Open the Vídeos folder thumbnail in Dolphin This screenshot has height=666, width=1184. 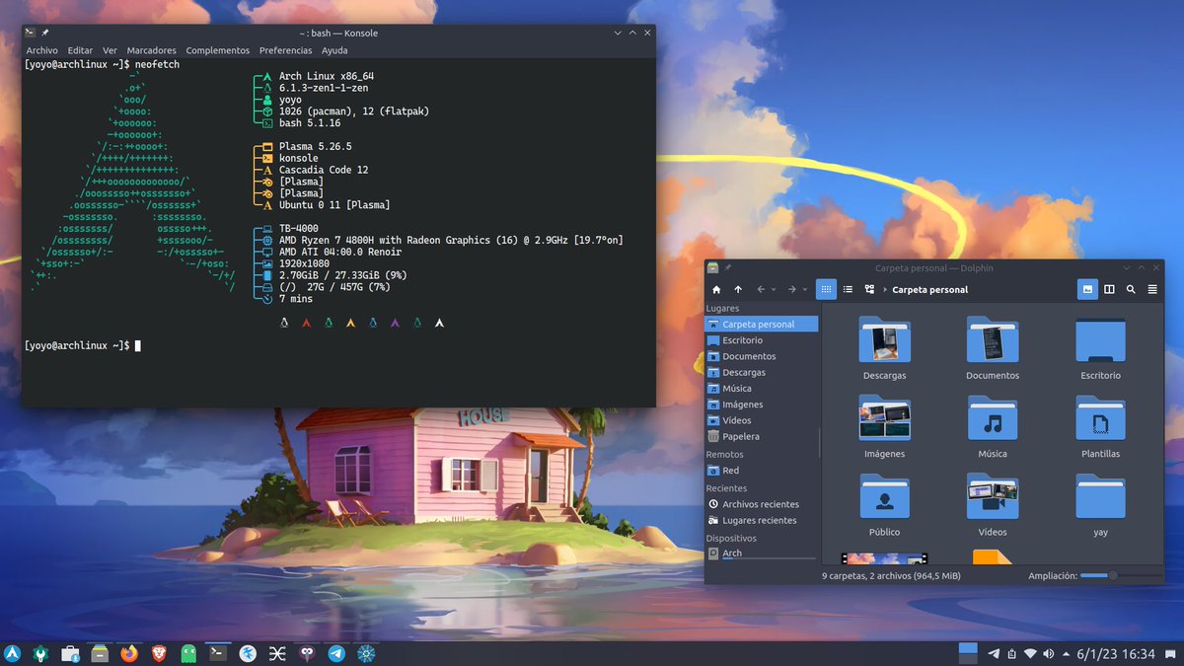pos(993,497)
